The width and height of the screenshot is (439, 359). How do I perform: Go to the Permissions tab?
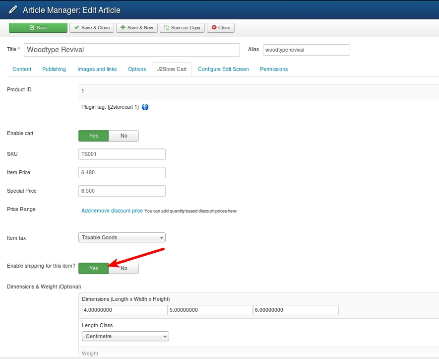point(274,69)
